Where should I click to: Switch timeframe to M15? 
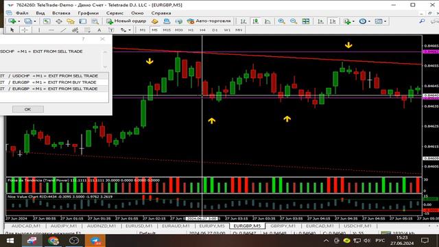pos(167,30)
